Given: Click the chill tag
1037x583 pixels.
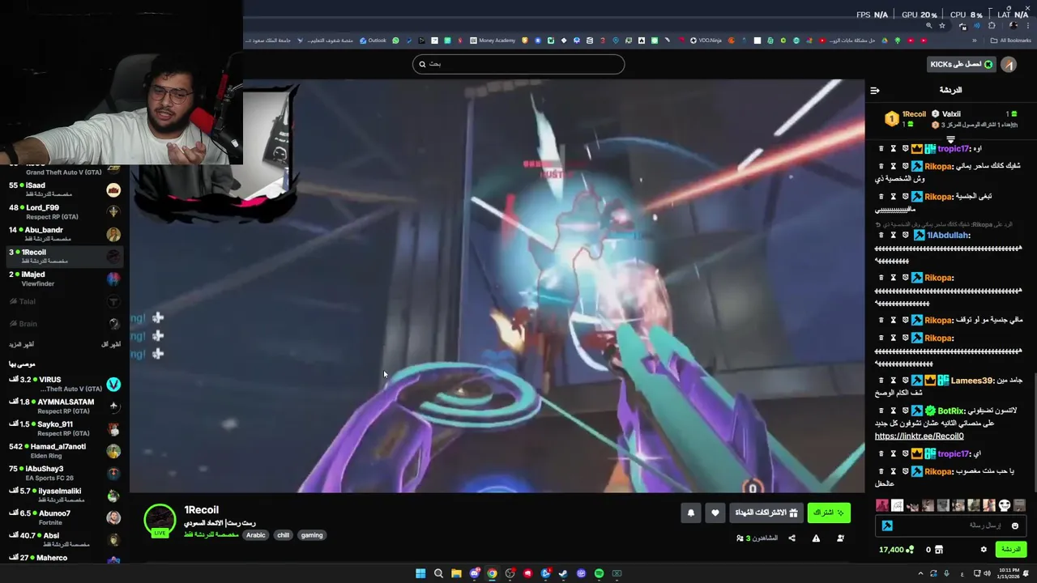Looking at the screenshot, I should pos(283,535).
